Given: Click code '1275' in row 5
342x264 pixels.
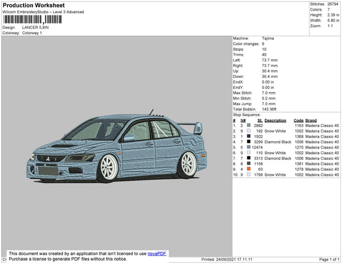Looking at the screenshot, I should click(x=299, y=147).
